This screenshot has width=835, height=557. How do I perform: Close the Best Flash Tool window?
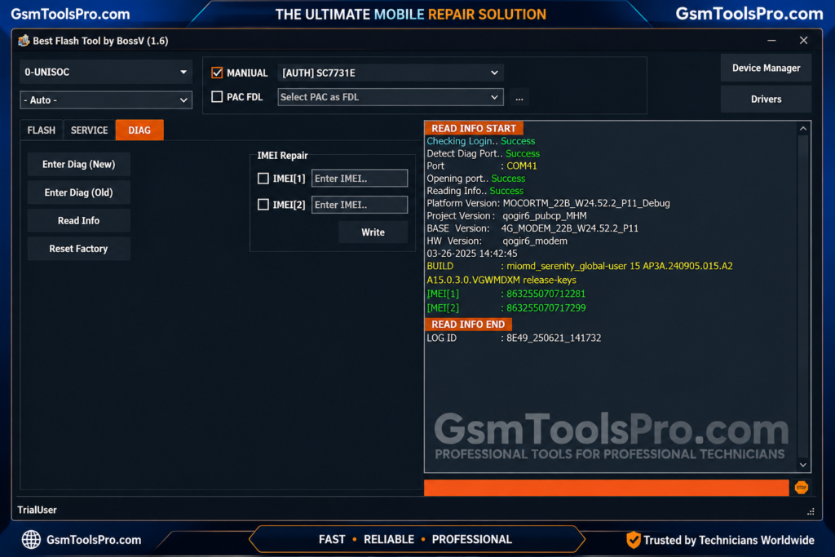click(x=803, y=41)
